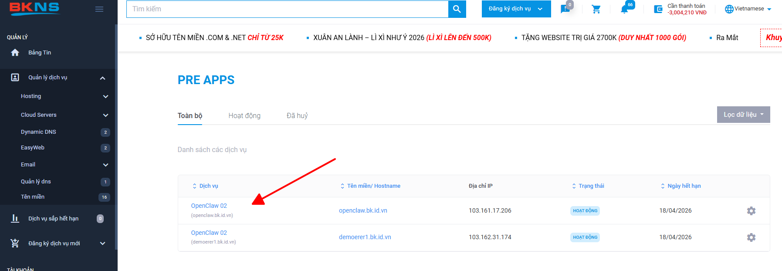
Task: Open settings gear for openclaw.bk.id.vn
Action: point(751,211)
